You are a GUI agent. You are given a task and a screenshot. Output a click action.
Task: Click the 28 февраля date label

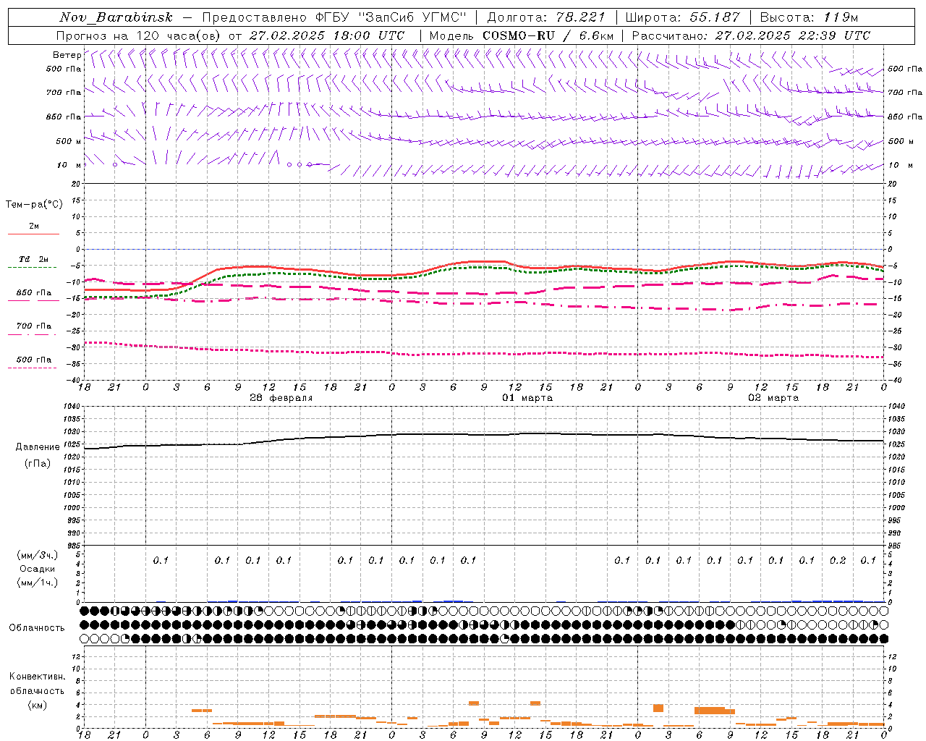281,398
